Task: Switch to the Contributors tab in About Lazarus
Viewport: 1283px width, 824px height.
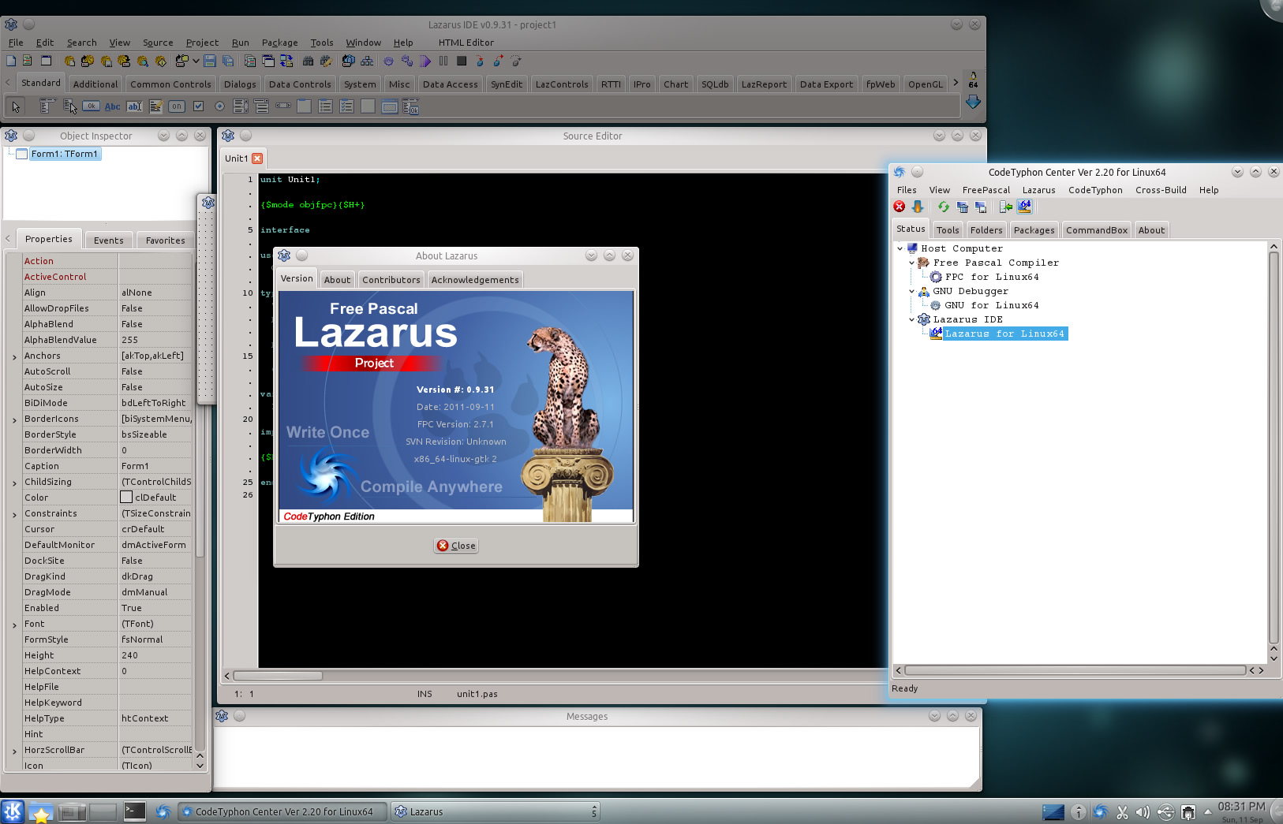Action: (x=391, y=280)
